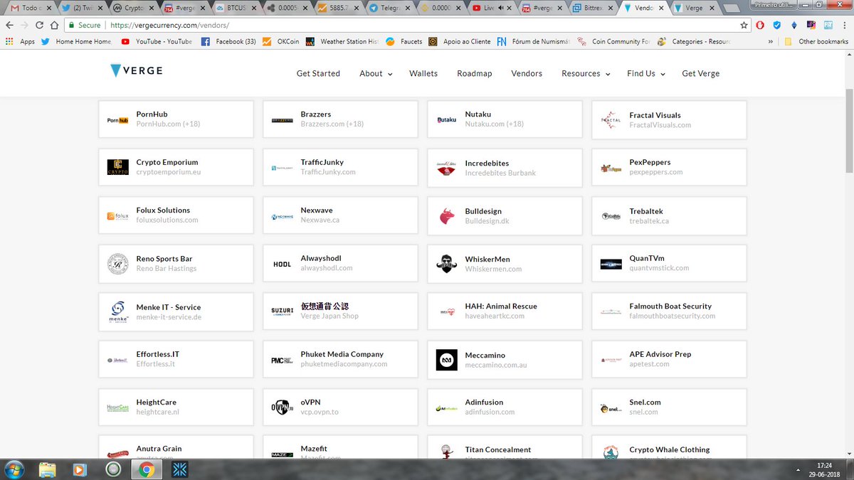Open File Explorer from the taskbar
The image size is (854, 480).
47,469
